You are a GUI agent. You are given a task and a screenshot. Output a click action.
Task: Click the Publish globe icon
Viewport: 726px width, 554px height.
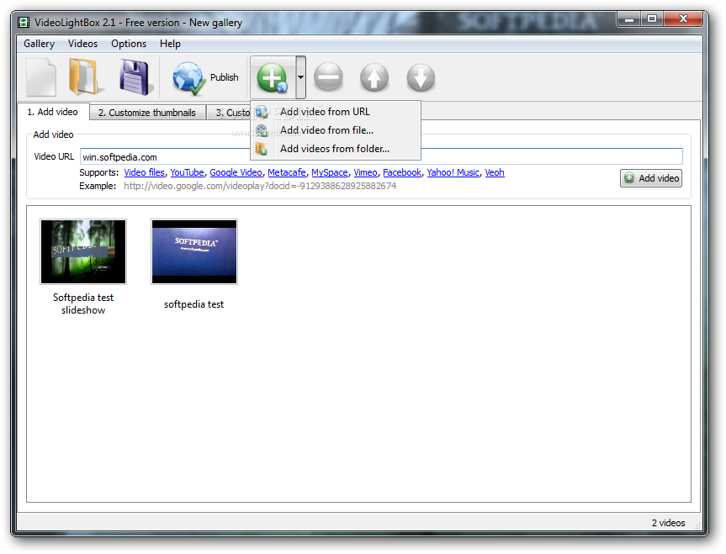pyautogui.click(x=188, y=77)
